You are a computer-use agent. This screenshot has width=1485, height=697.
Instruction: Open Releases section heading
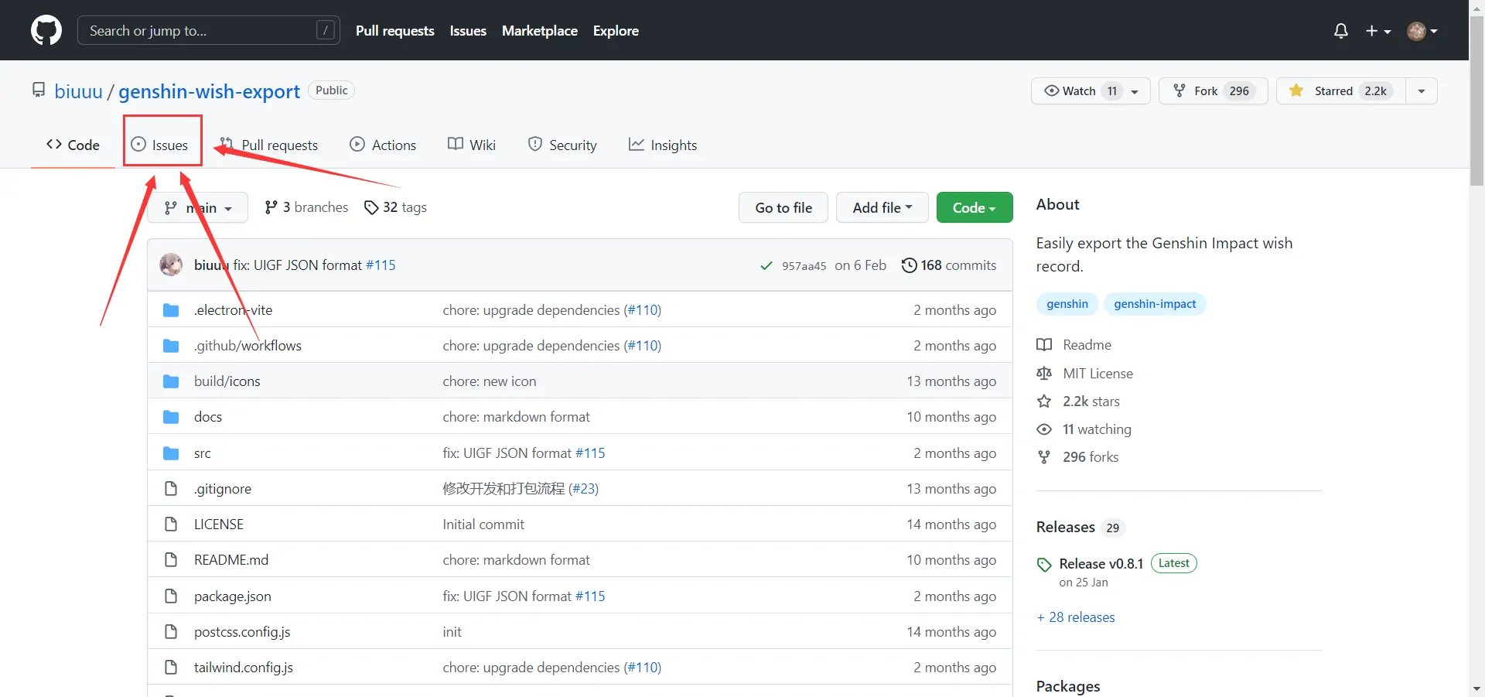tap(1066, 527)
